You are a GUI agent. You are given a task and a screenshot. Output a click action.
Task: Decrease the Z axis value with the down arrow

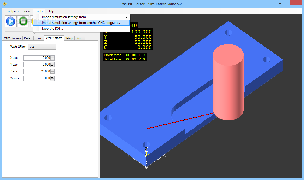(52, 73)
